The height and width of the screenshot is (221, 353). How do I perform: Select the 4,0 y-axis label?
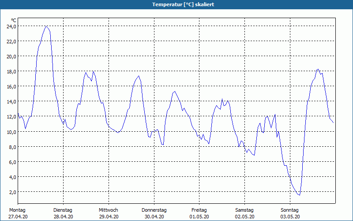(12, 177)
